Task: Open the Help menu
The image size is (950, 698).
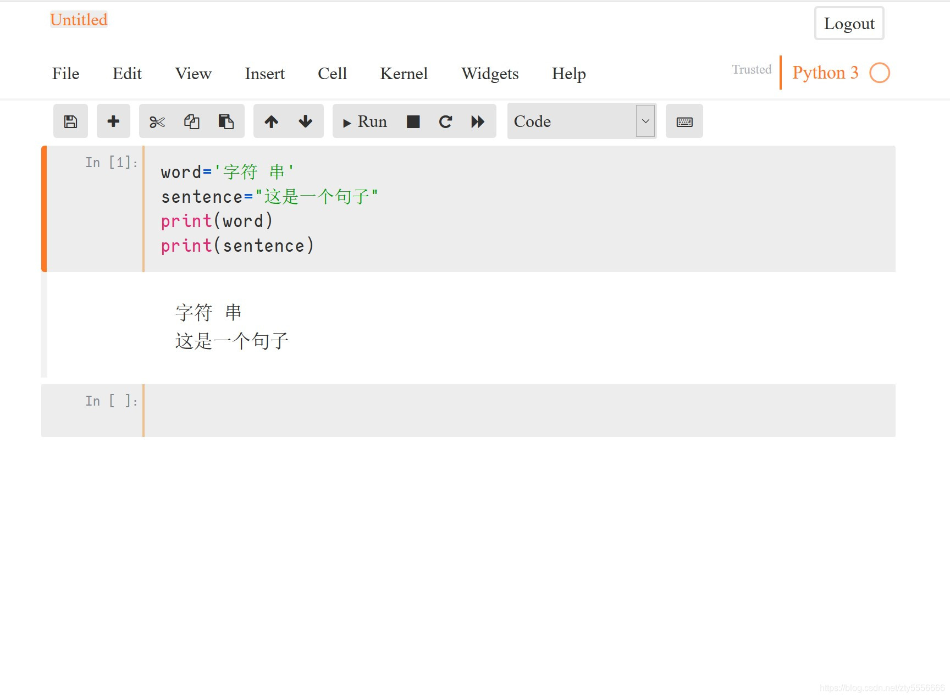Action: click(x=568, y=74)
